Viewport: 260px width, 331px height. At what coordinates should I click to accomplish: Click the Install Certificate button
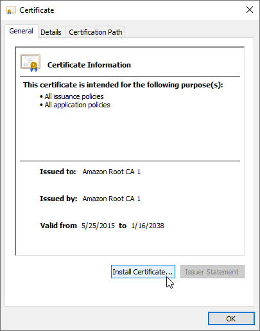143,272
